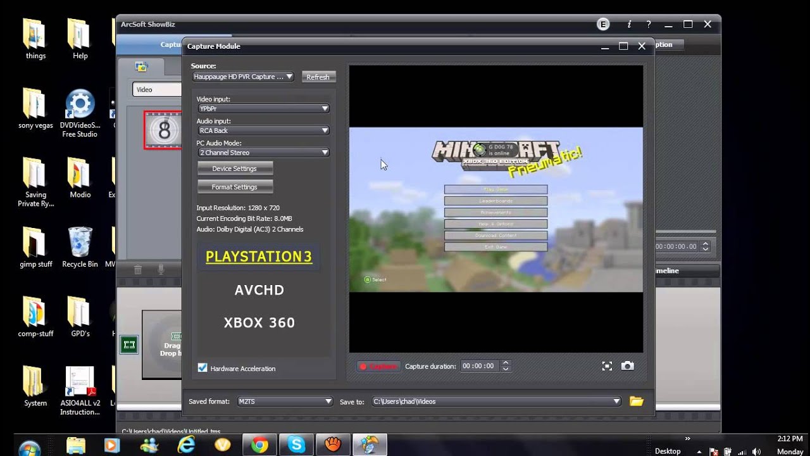810x456 pixels.
Task: Open the Video type dropdown in ShowBiz
Action: (158, 89)
